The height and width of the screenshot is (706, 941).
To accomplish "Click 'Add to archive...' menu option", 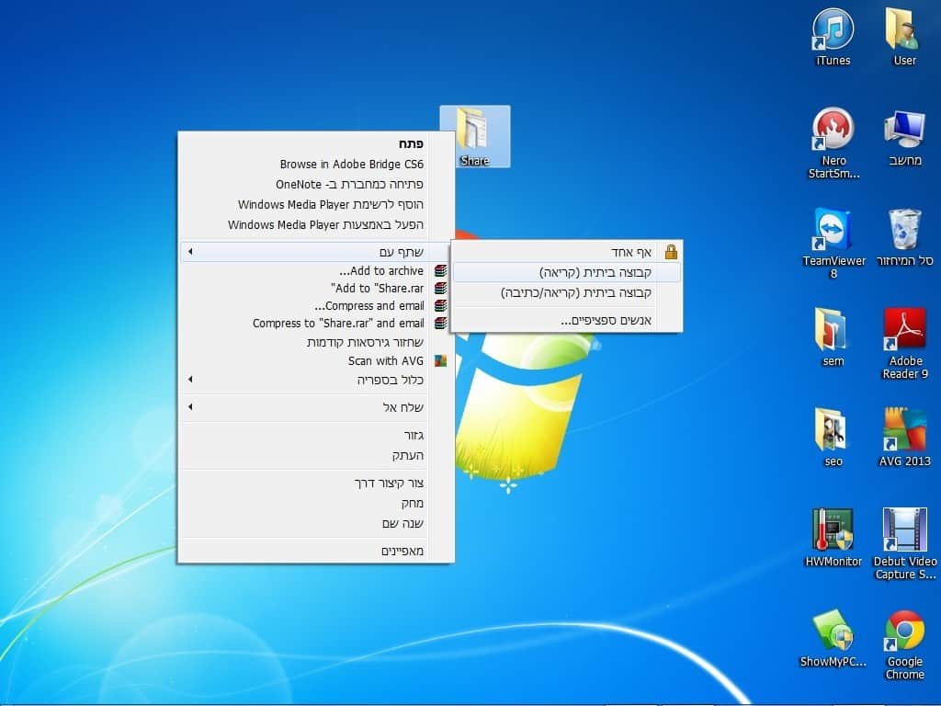I will point(381,271).
